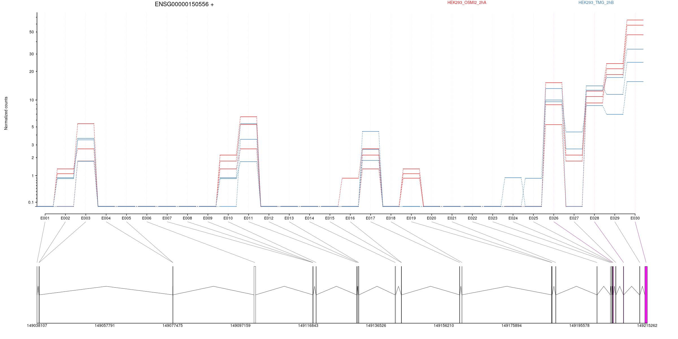Click exon label E027
This screenshot has height=339, width=678.
pos(574,218)
